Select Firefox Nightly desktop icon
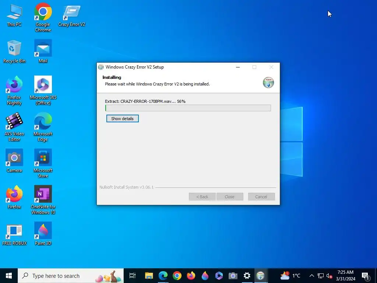This screenshot has height=283, width=377. (x=14, y=91)
